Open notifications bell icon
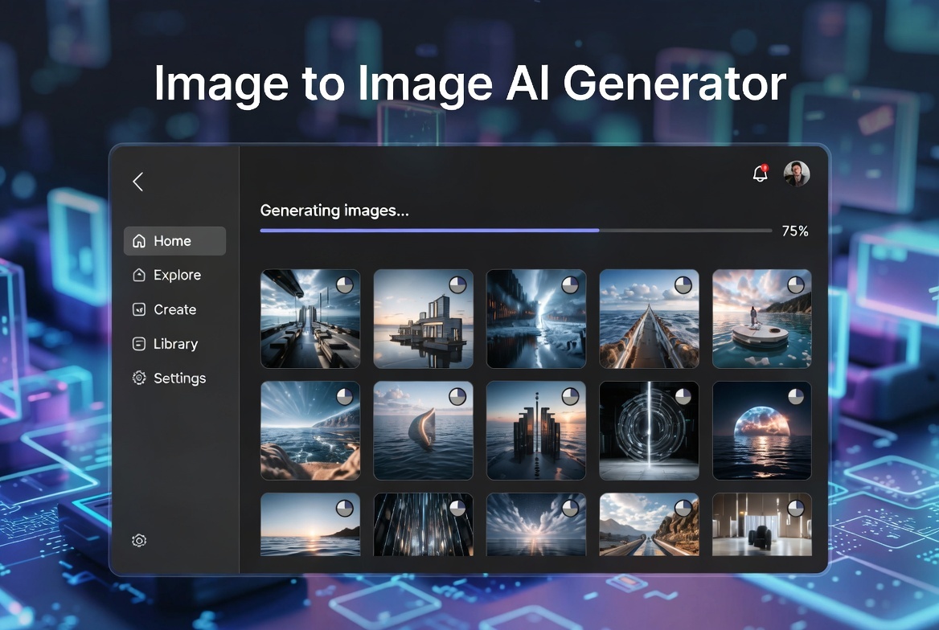The width and height of the screenshot is (939, 630). point(760,174)
